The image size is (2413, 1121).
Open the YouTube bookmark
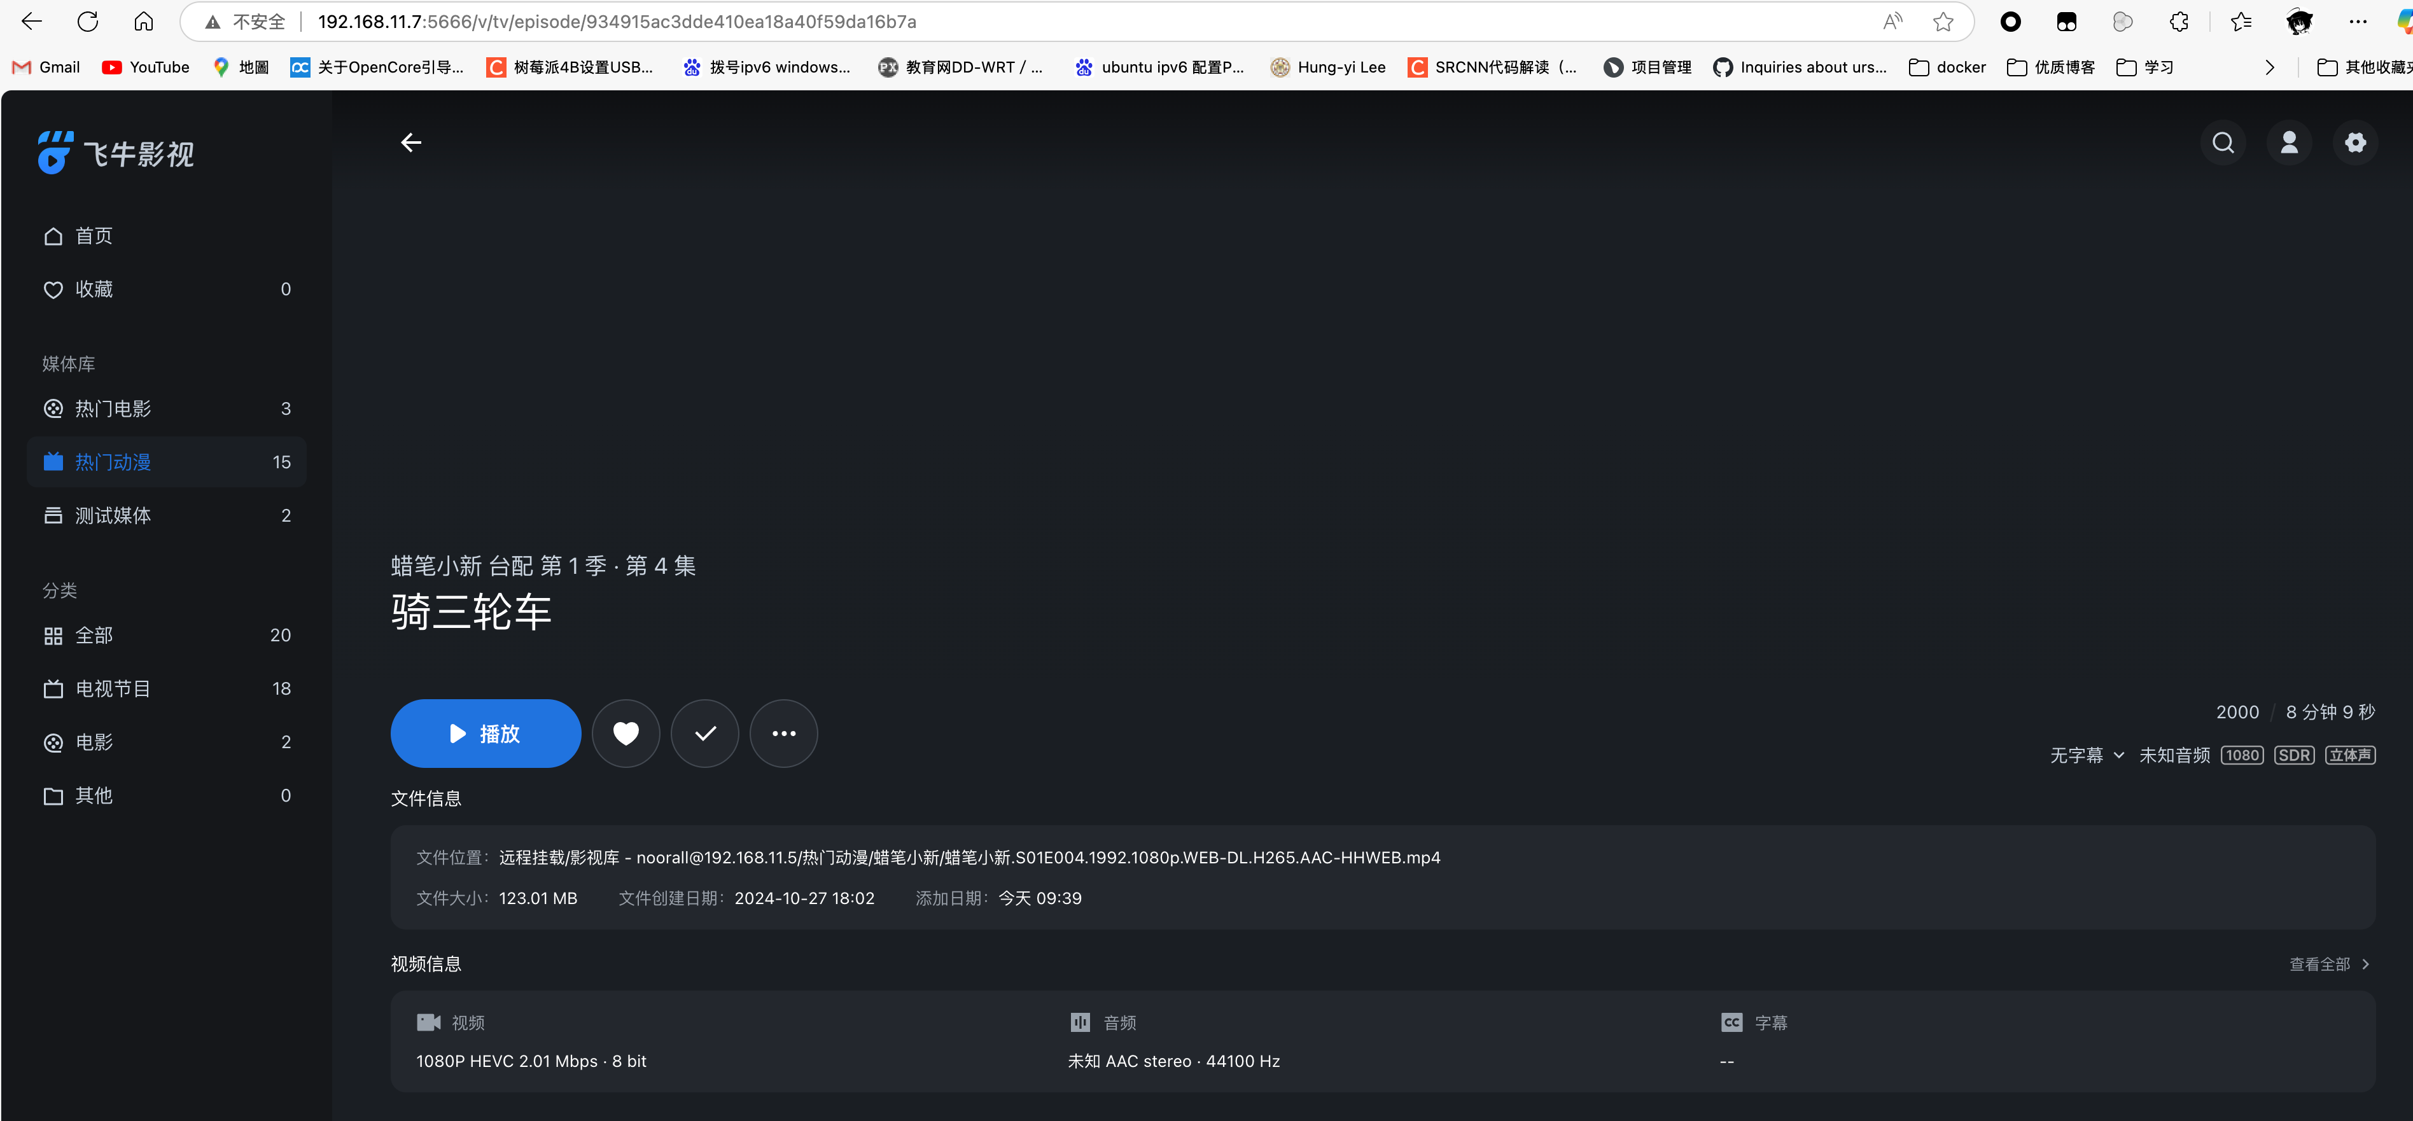pos(145,67)
